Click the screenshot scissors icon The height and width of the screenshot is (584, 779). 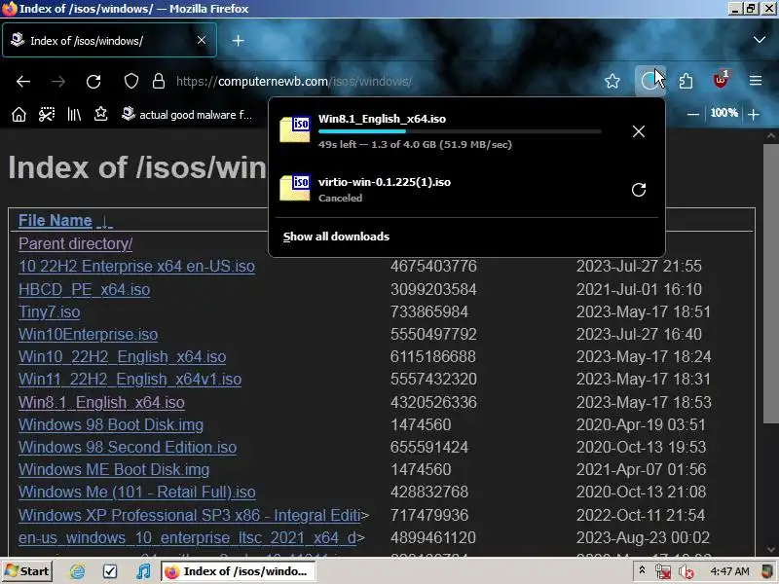click(47, 115)
